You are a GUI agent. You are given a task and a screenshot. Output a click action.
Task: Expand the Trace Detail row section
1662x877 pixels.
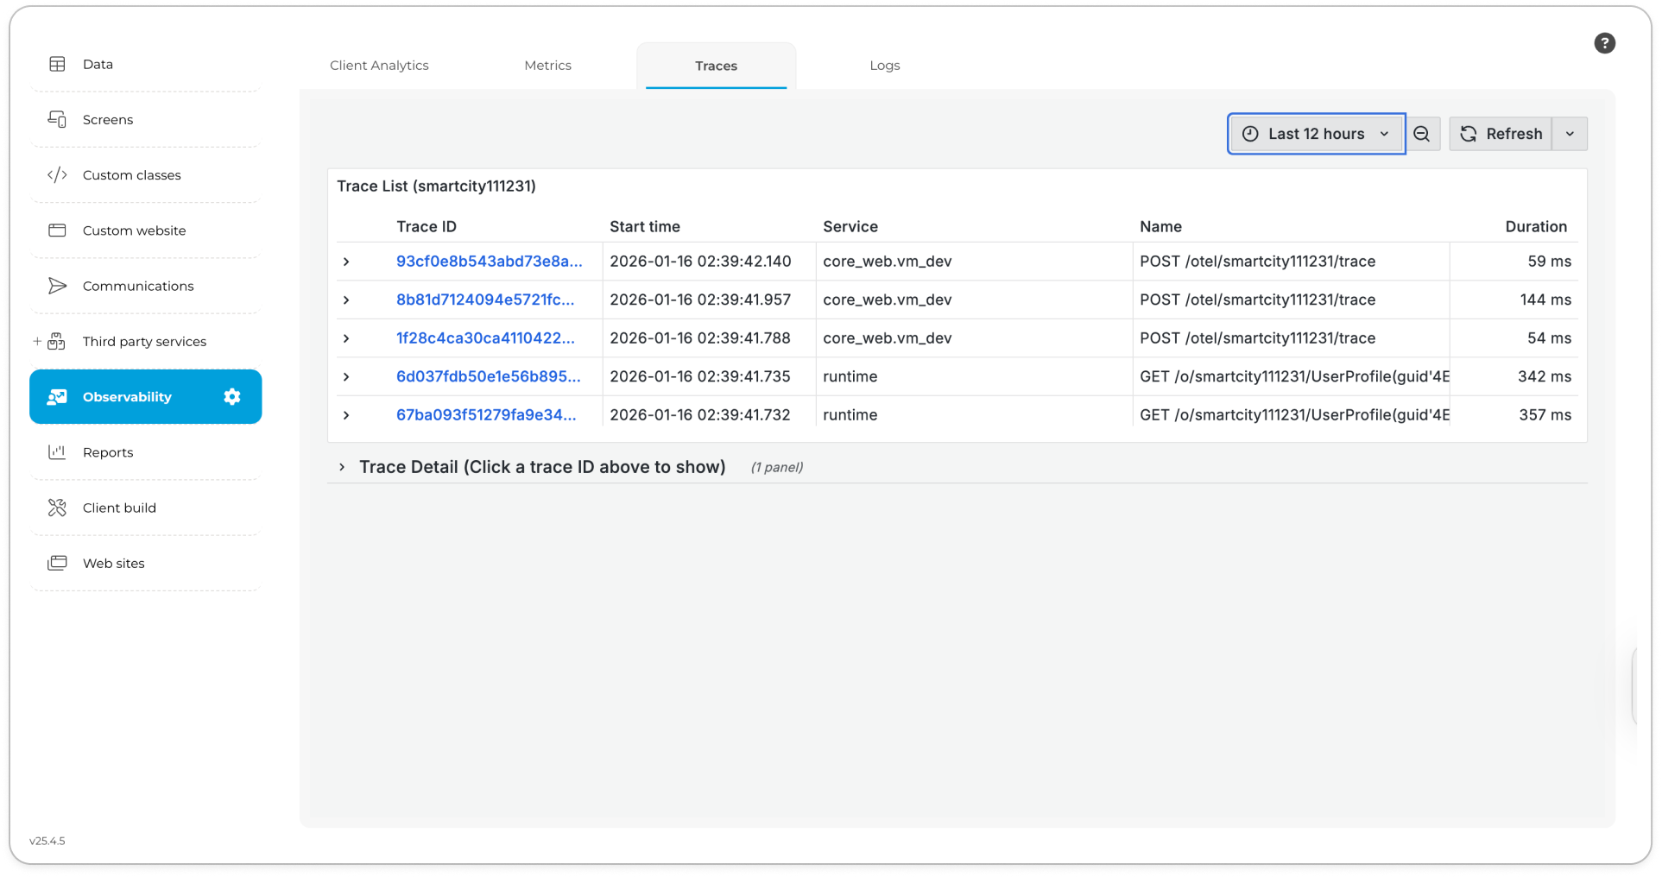click(x=342, y=467)
